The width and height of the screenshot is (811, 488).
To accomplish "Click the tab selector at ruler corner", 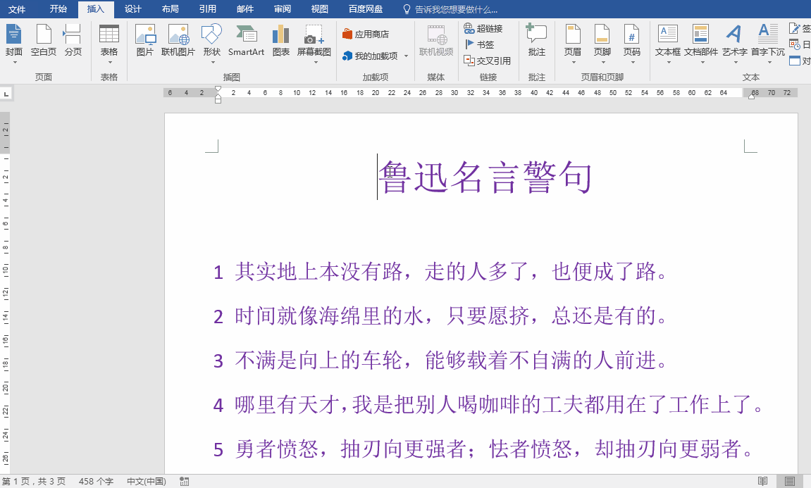I will point(6,94).
